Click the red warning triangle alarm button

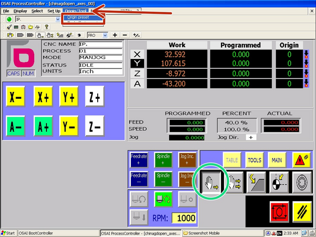coord(301,160)
